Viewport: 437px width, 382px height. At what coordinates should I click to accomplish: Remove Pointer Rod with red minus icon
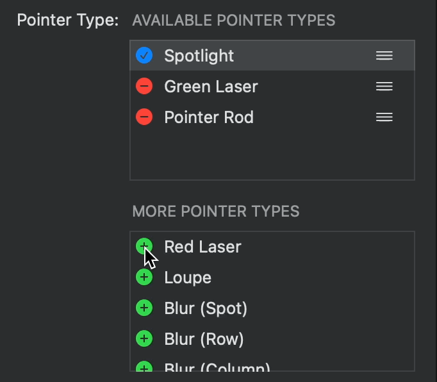pos(144,117)
